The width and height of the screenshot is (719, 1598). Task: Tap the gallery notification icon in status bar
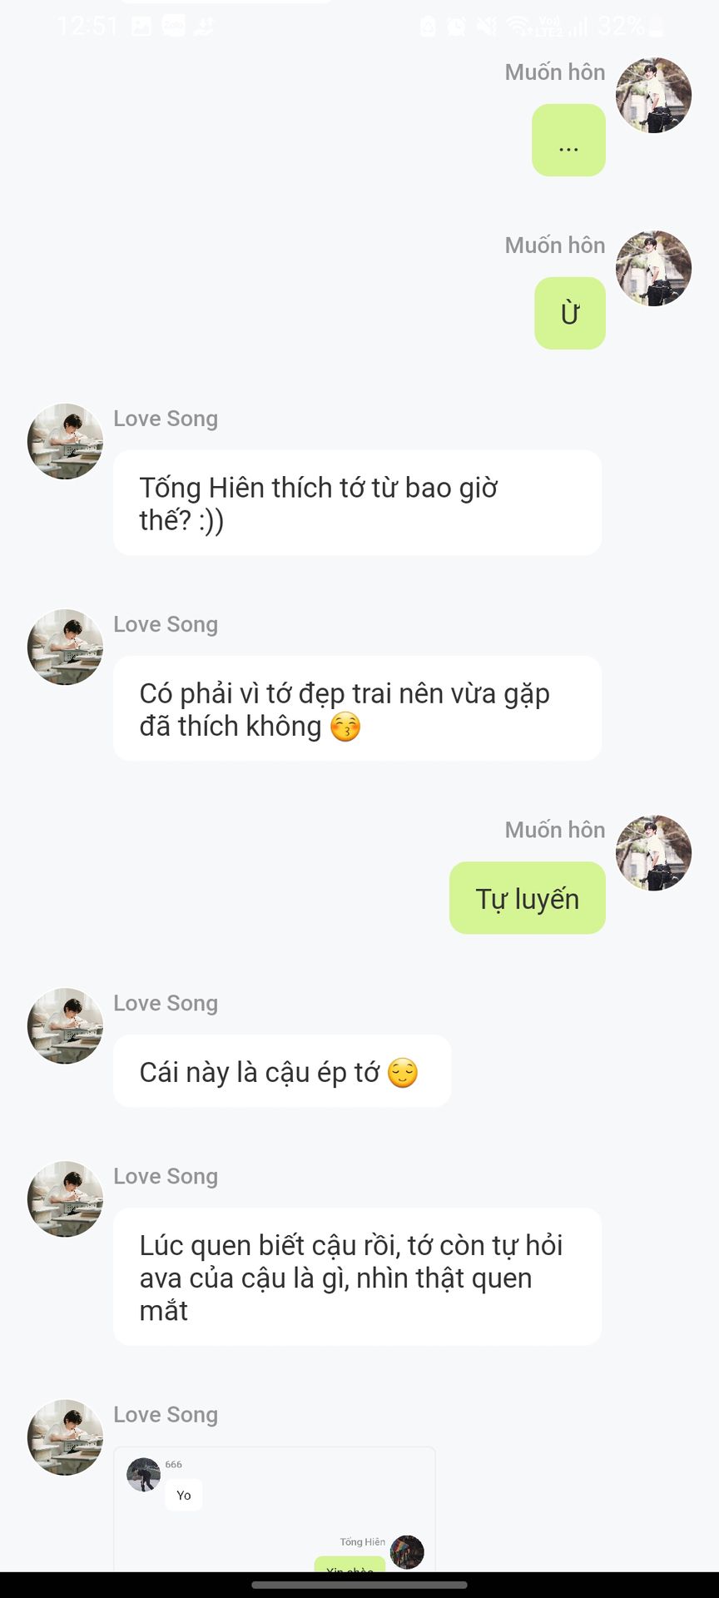pyautogui.click(x=141, y=27)
